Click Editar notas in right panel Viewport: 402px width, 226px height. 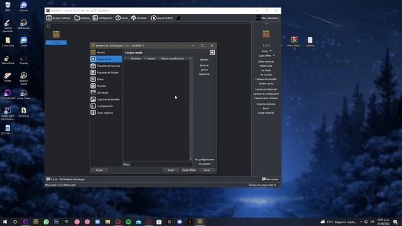click(266, 66)
